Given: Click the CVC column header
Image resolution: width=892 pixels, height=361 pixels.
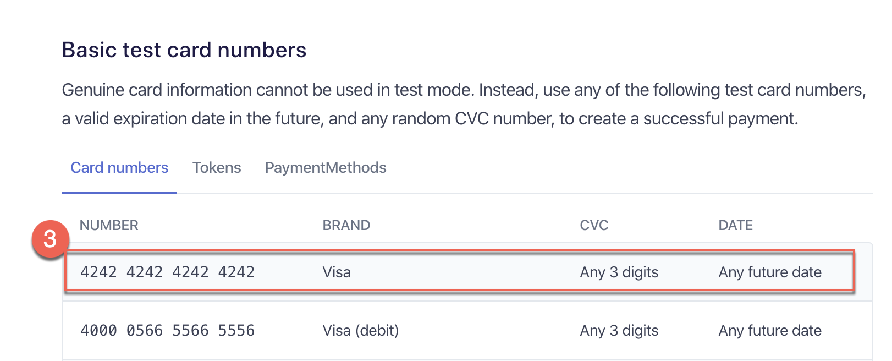Looking at the screenshot, I should [x=594, y=226].
